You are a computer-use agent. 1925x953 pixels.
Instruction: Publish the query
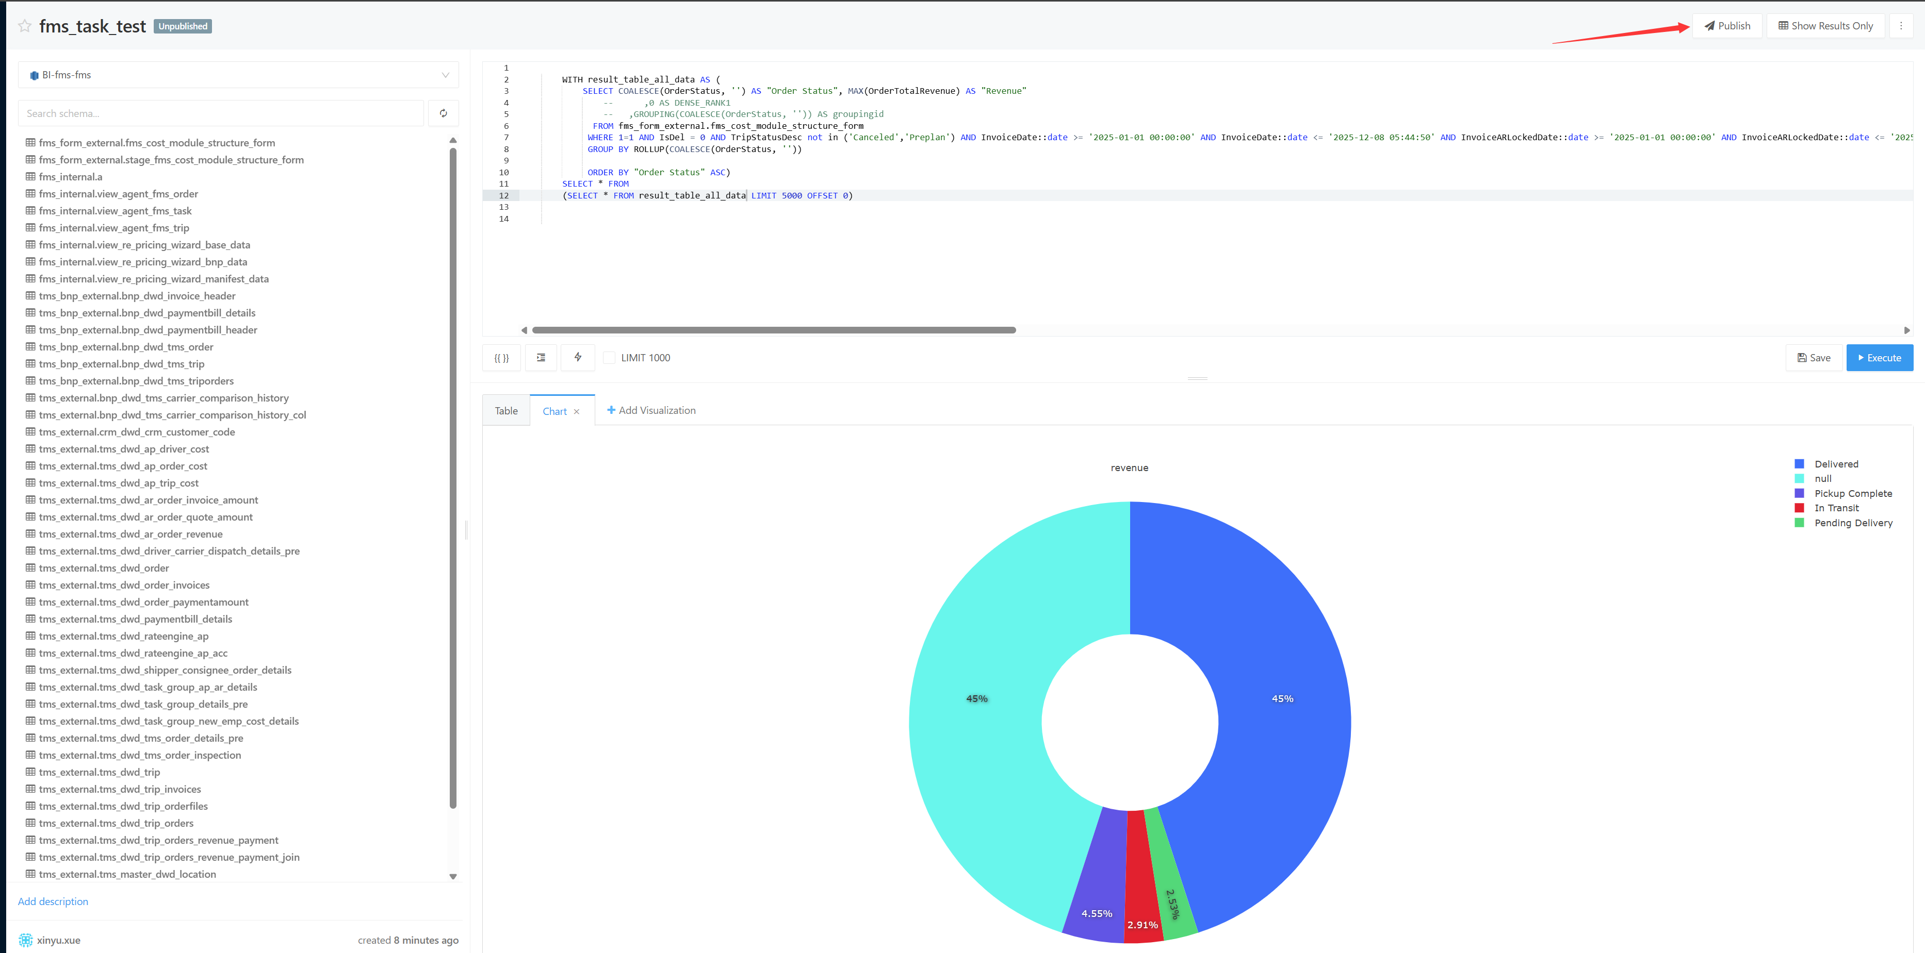[x=1727, y=25]
